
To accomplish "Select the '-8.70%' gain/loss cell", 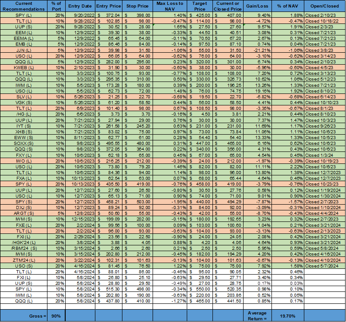I will pyautogui.click(x=257, y=213).
